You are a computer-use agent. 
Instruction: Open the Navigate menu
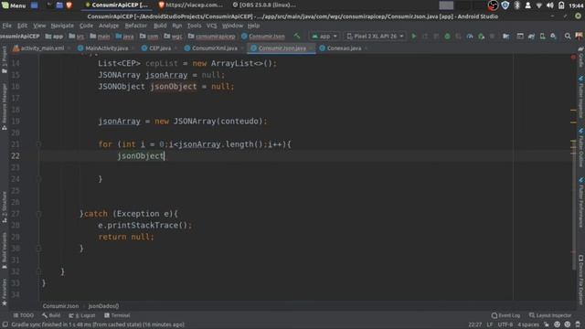point(62,26)
